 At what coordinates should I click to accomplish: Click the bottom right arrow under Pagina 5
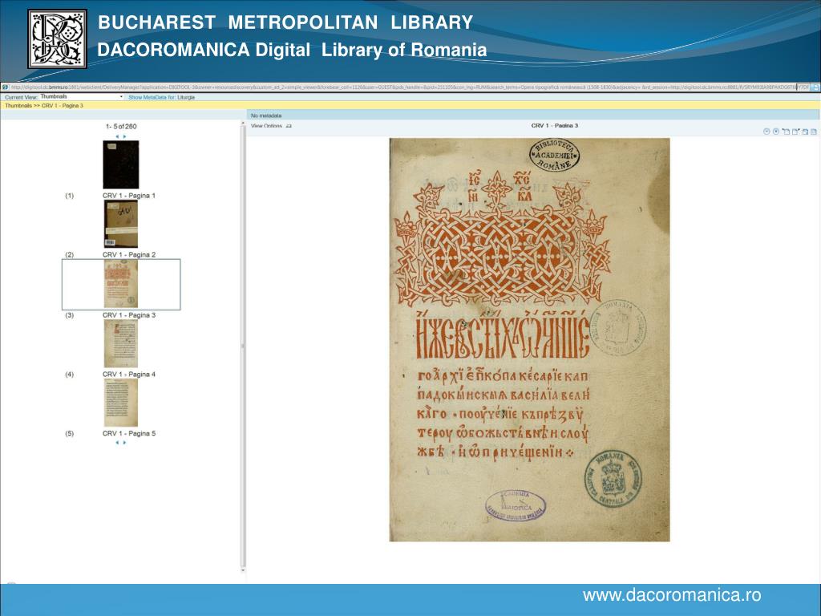(124, 443)
